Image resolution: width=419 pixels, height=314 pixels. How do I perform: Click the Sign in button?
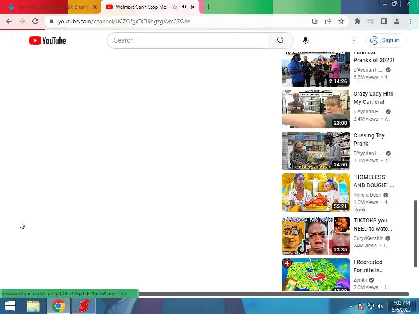pyautogui.click(x=385, y=40)
